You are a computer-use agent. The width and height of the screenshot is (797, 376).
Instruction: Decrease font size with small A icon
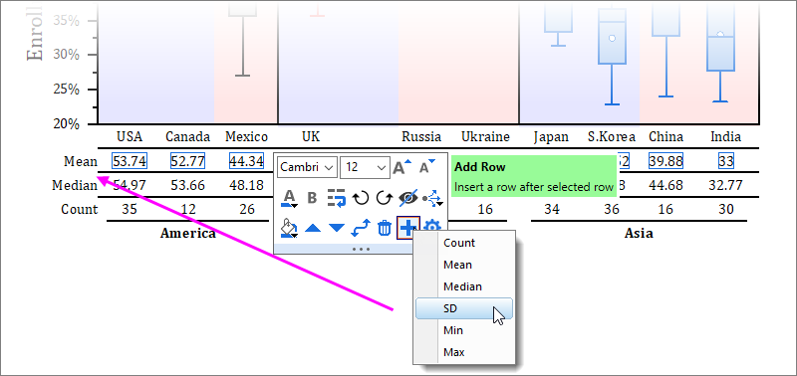427,166
